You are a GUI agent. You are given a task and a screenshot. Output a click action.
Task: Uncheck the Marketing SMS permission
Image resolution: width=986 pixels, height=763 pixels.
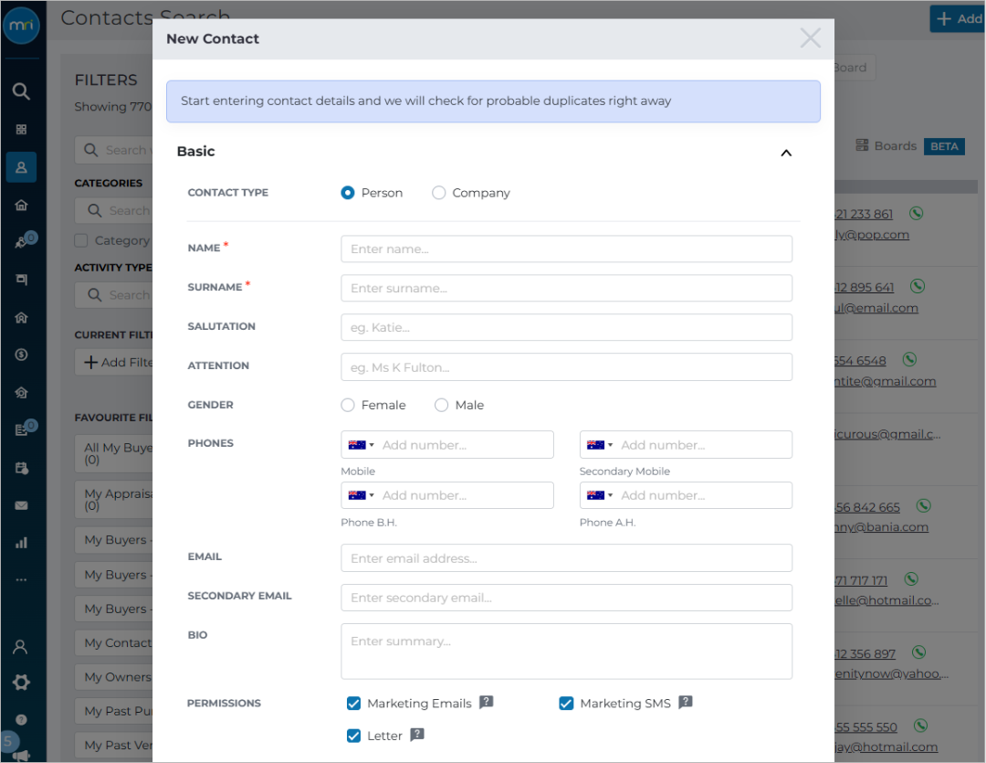tap(567, 704)
